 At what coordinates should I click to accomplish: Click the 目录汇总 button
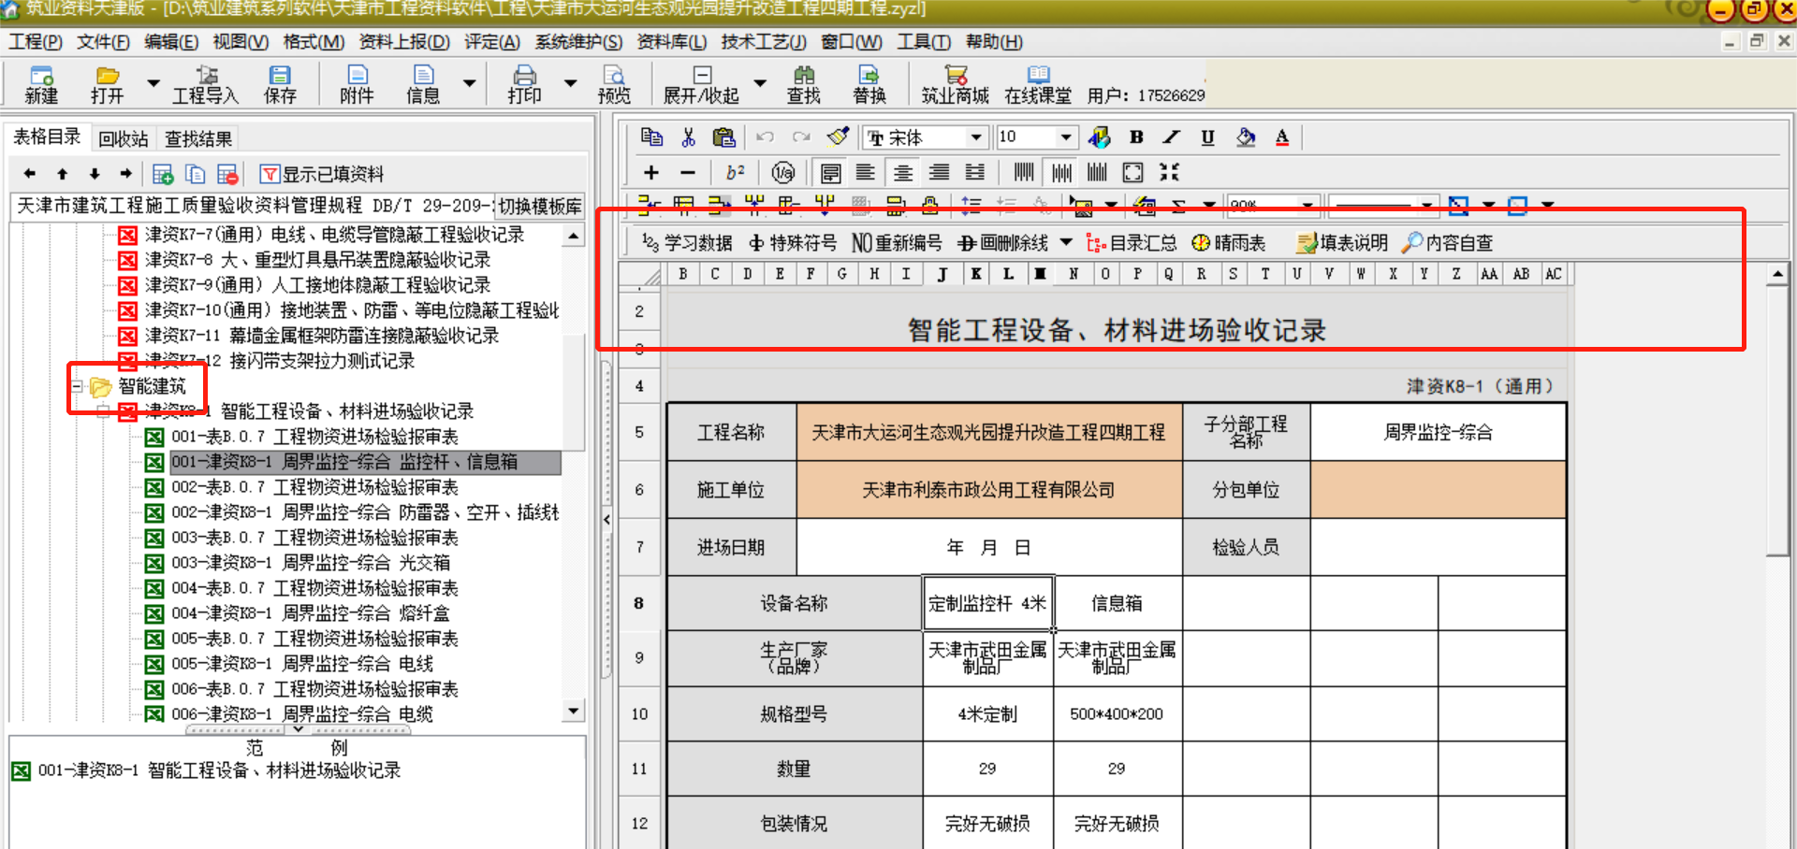click(x=1132, y=243)
